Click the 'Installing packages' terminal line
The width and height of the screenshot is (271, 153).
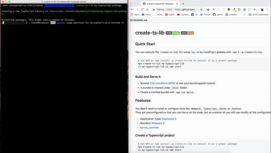coord(38,20)
